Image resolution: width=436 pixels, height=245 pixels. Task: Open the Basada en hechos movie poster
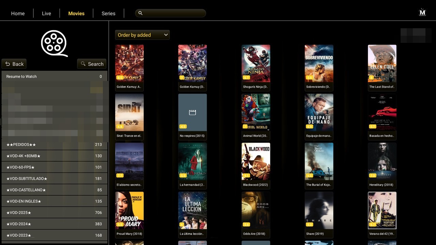tap(382, 112)
